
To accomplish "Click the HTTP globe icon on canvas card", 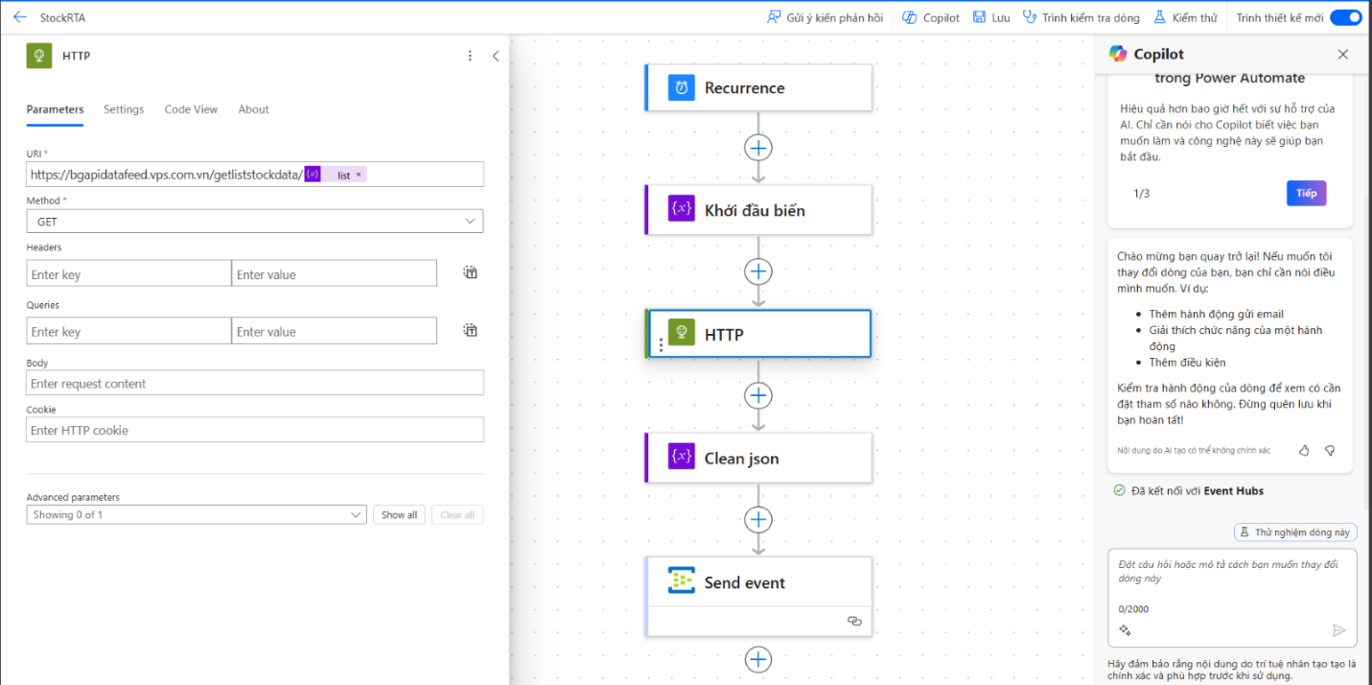I will coord(682,334).
